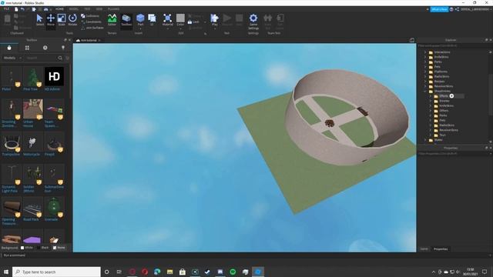Close the Explorer panel
The width and height of the screenshot is (493, 277).
[x=491, y=40]
